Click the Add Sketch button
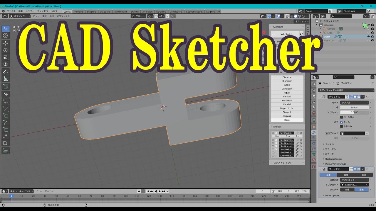The image size is (376, 211). point(285,34)
